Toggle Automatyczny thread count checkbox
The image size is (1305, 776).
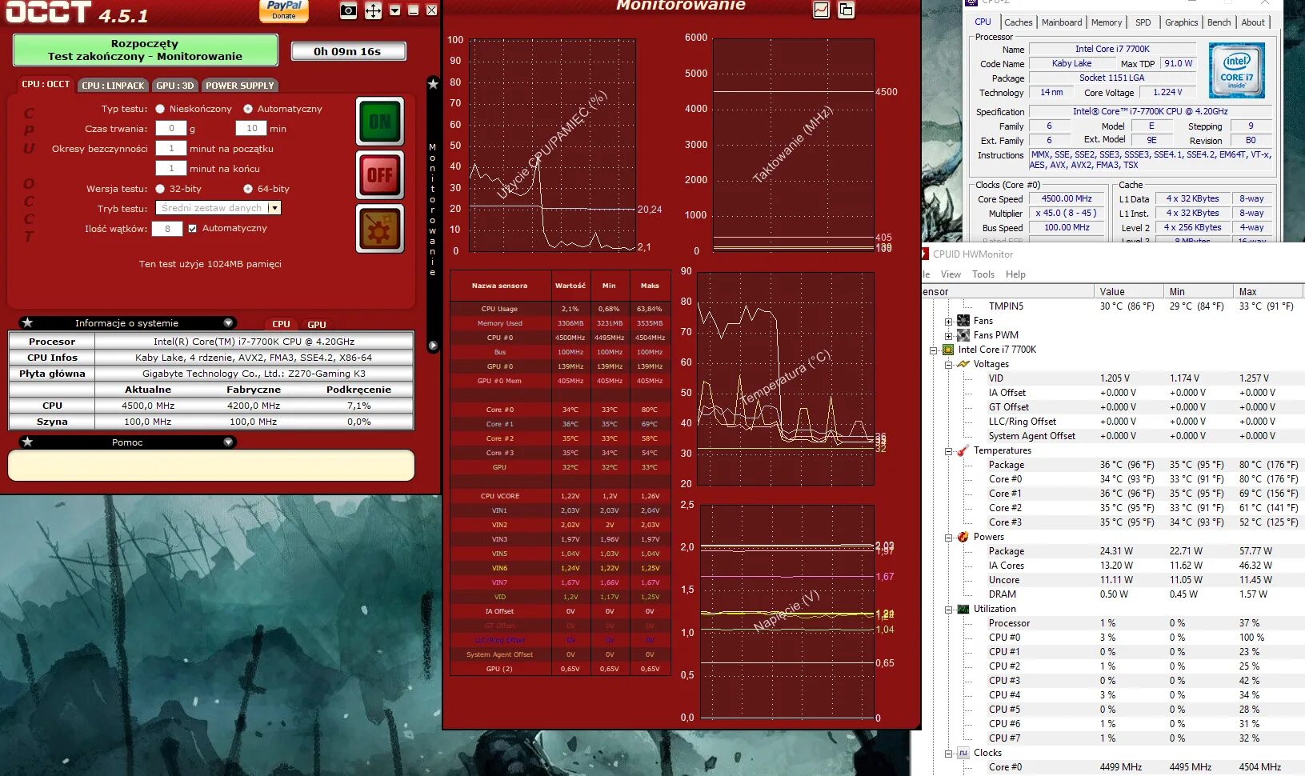tap(192, 228)
